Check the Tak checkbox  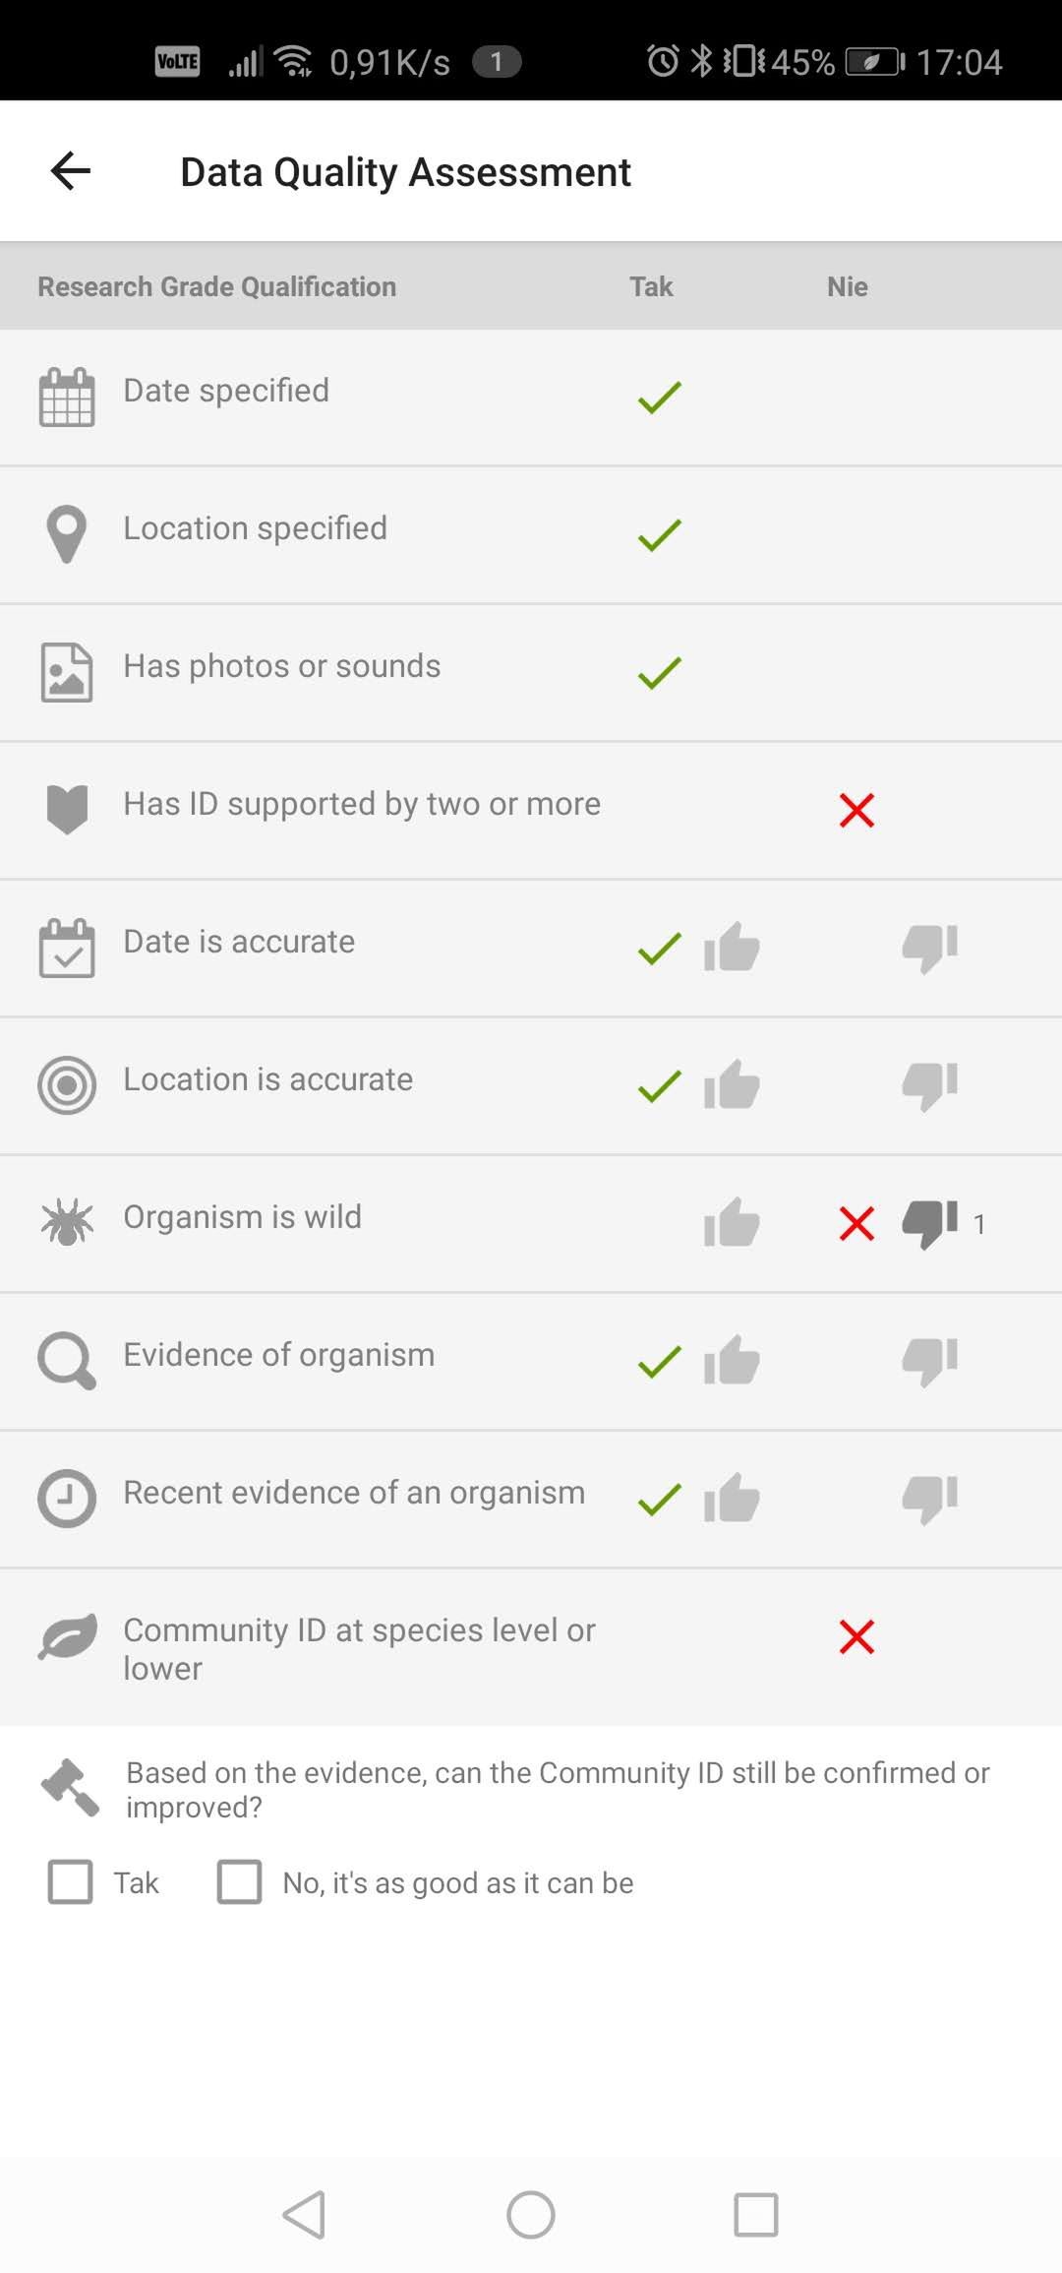[70, 1881]
